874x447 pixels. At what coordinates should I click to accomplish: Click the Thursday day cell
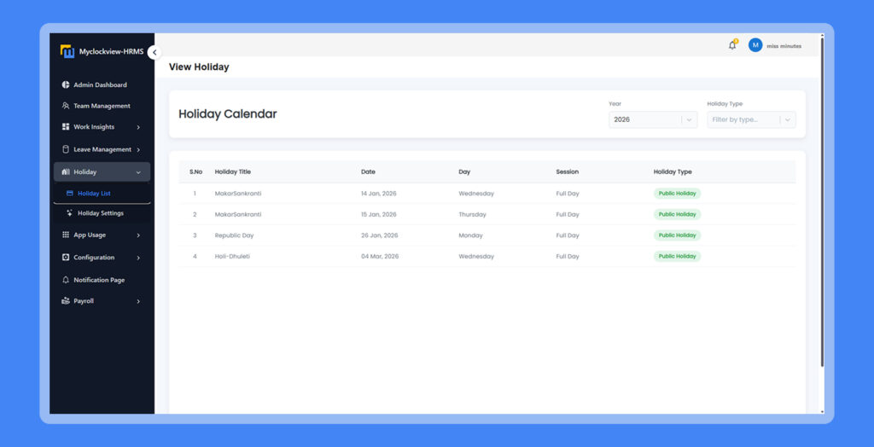point(472,214)
